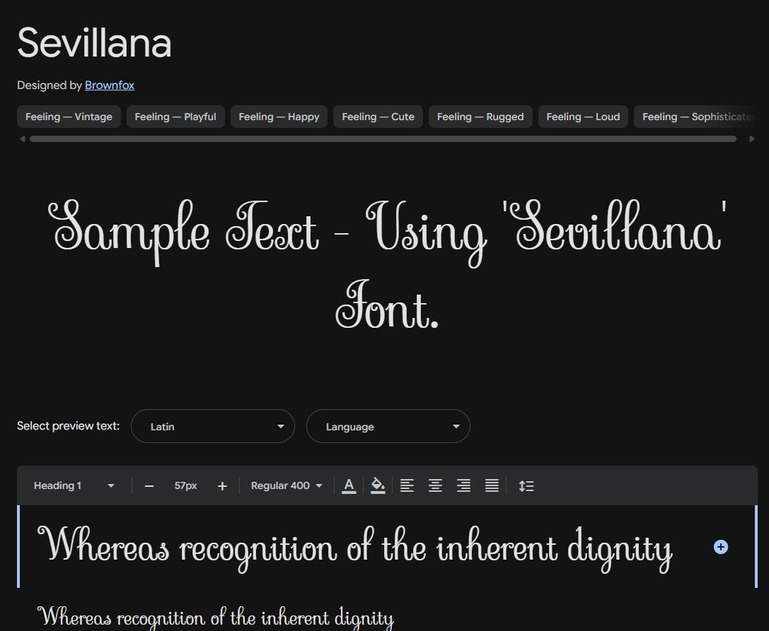The height and width of the screenshot is (631, 769).
Task: Open the Language dropdown
Action: (388, 426)
